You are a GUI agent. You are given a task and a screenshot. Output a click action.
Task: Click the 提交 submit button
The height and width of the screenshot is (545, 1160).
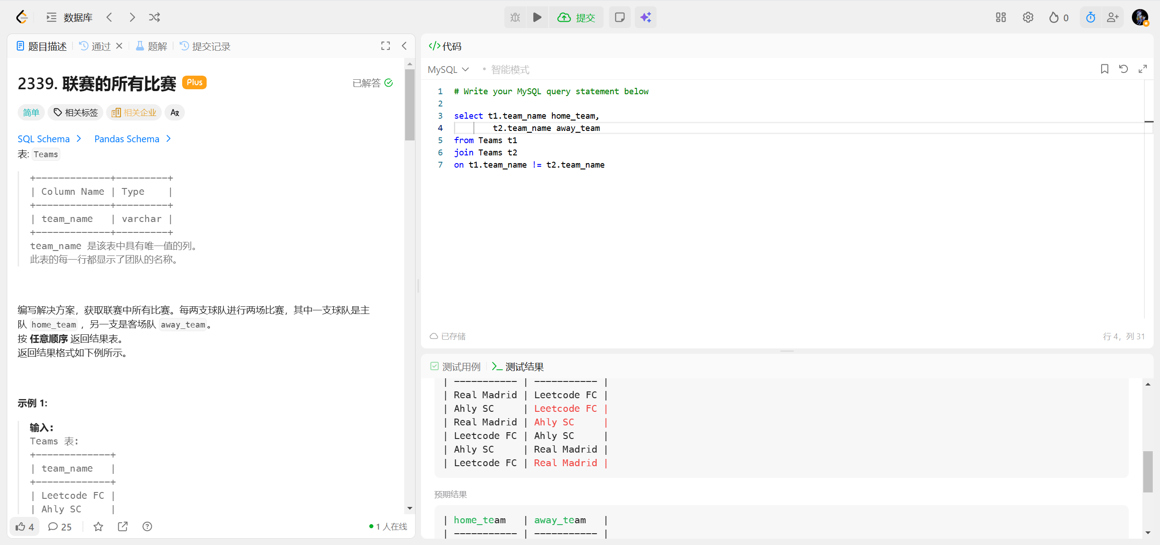coord(576,17)
